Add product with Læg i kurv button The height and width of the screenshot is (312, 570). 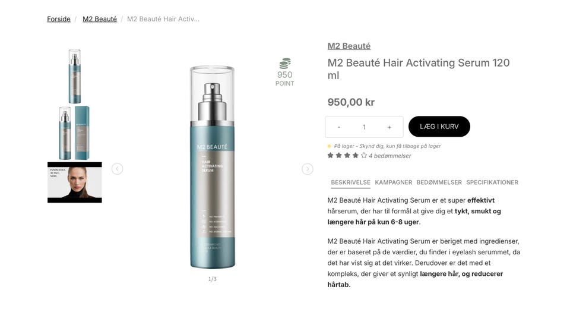point(439,127)
